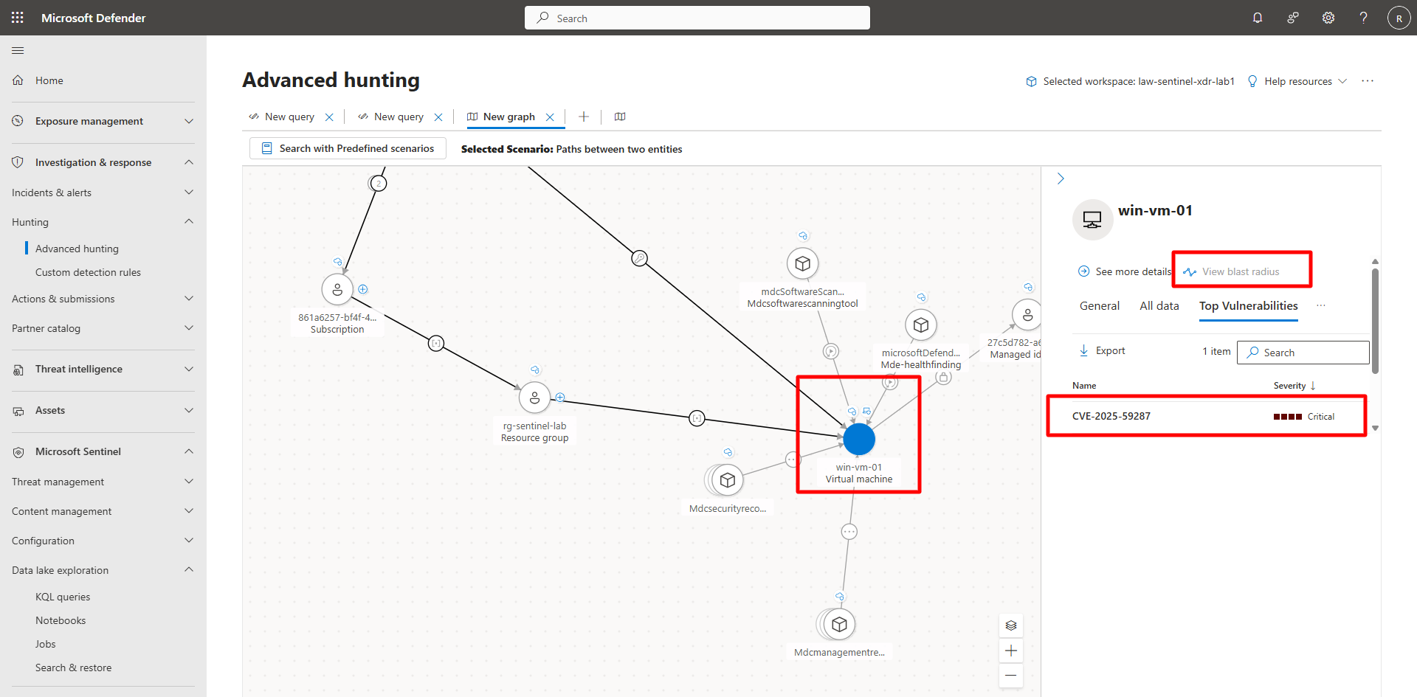Expand Incidents & alerts
This screenshot has width=1417, height=697.
(x=189, y=193)
